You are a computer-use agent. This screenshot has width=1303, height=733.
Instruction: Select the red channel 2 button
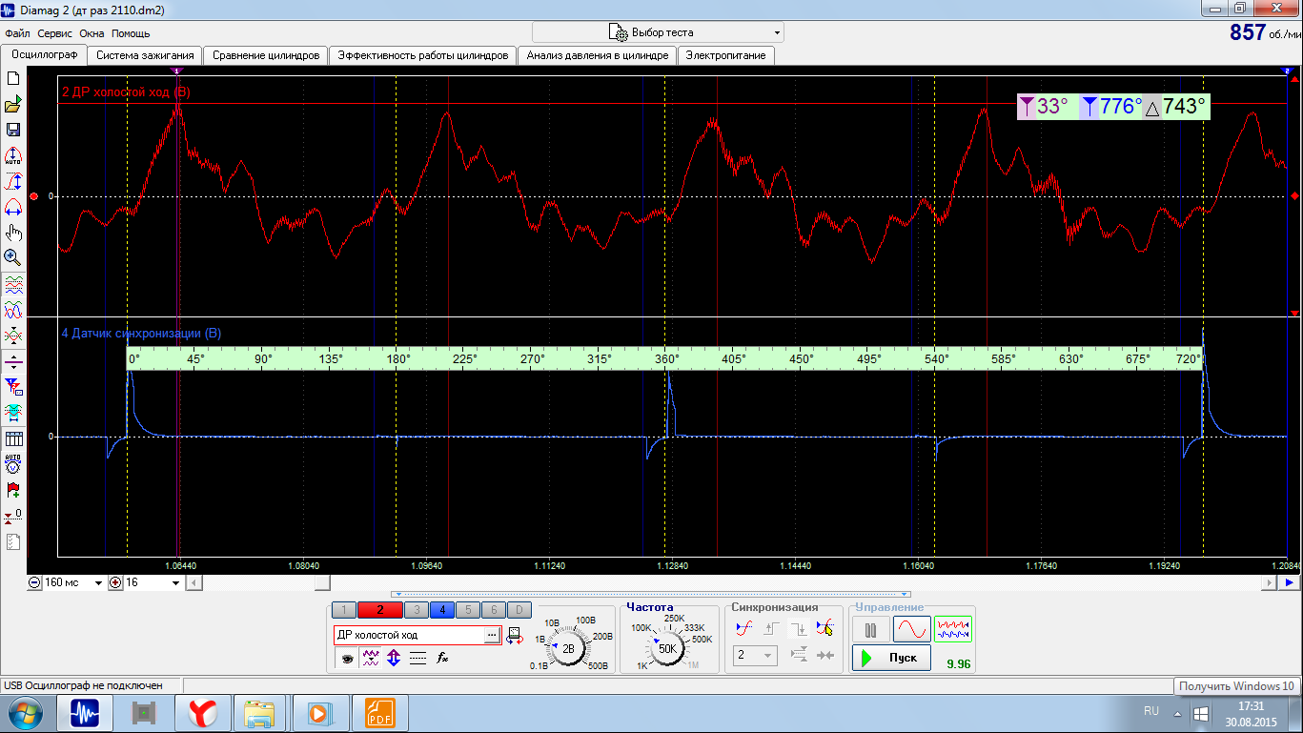380,610
